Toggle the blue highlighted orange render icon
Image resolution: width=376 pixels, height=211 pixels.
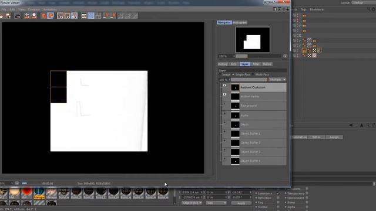[x=51, y=16]
